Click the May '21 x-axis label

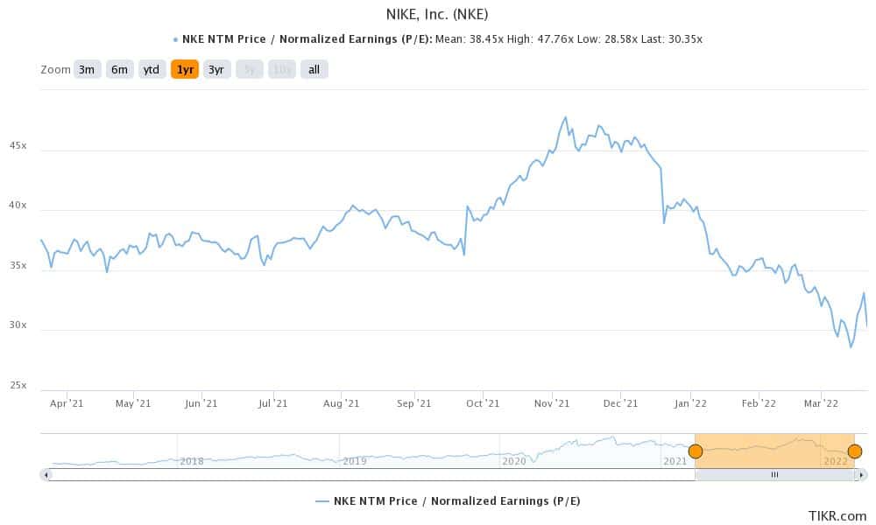point(133,403)
